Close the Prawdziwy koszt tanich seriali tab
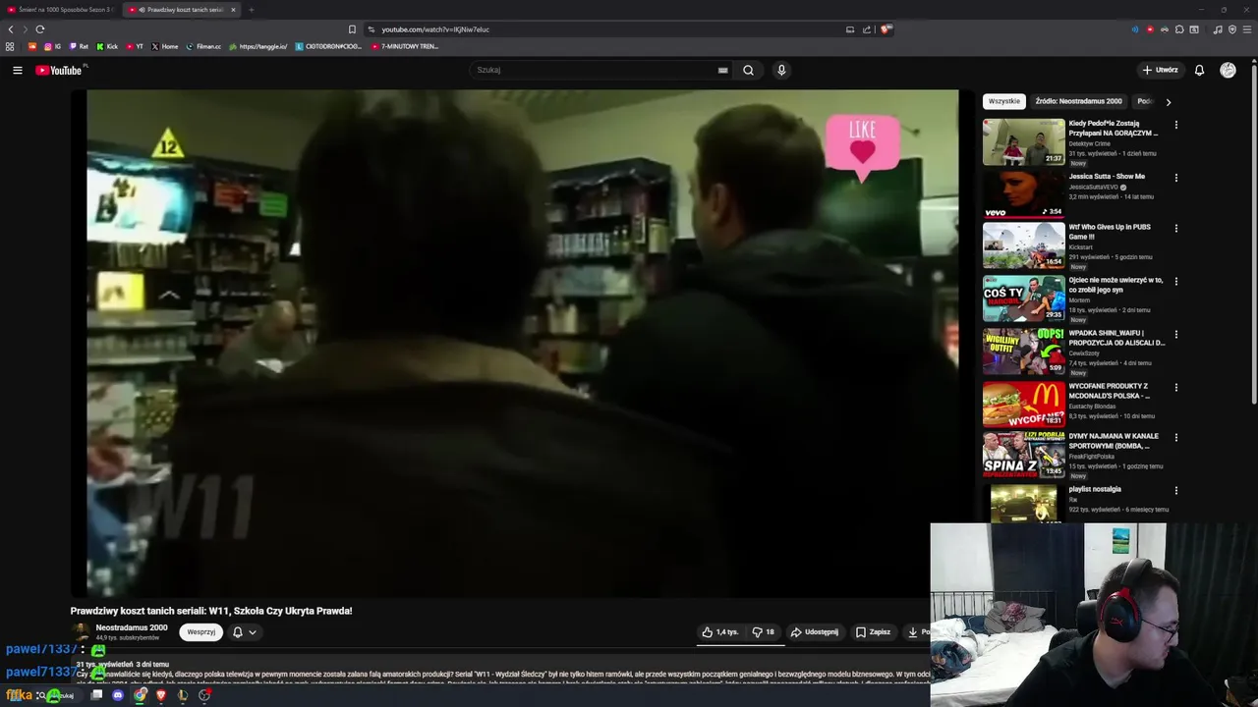The height and width of the screenshot is (707, 1258). [233, 10]
